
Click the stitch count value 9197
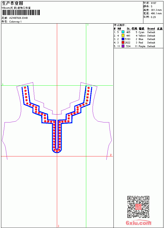(x=153, y=3)
